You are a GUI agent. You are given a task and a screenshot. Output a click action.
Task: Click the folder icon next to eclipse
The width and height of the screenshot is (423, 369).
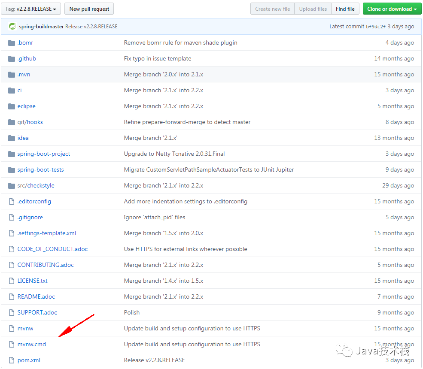(x=11, y=106)
